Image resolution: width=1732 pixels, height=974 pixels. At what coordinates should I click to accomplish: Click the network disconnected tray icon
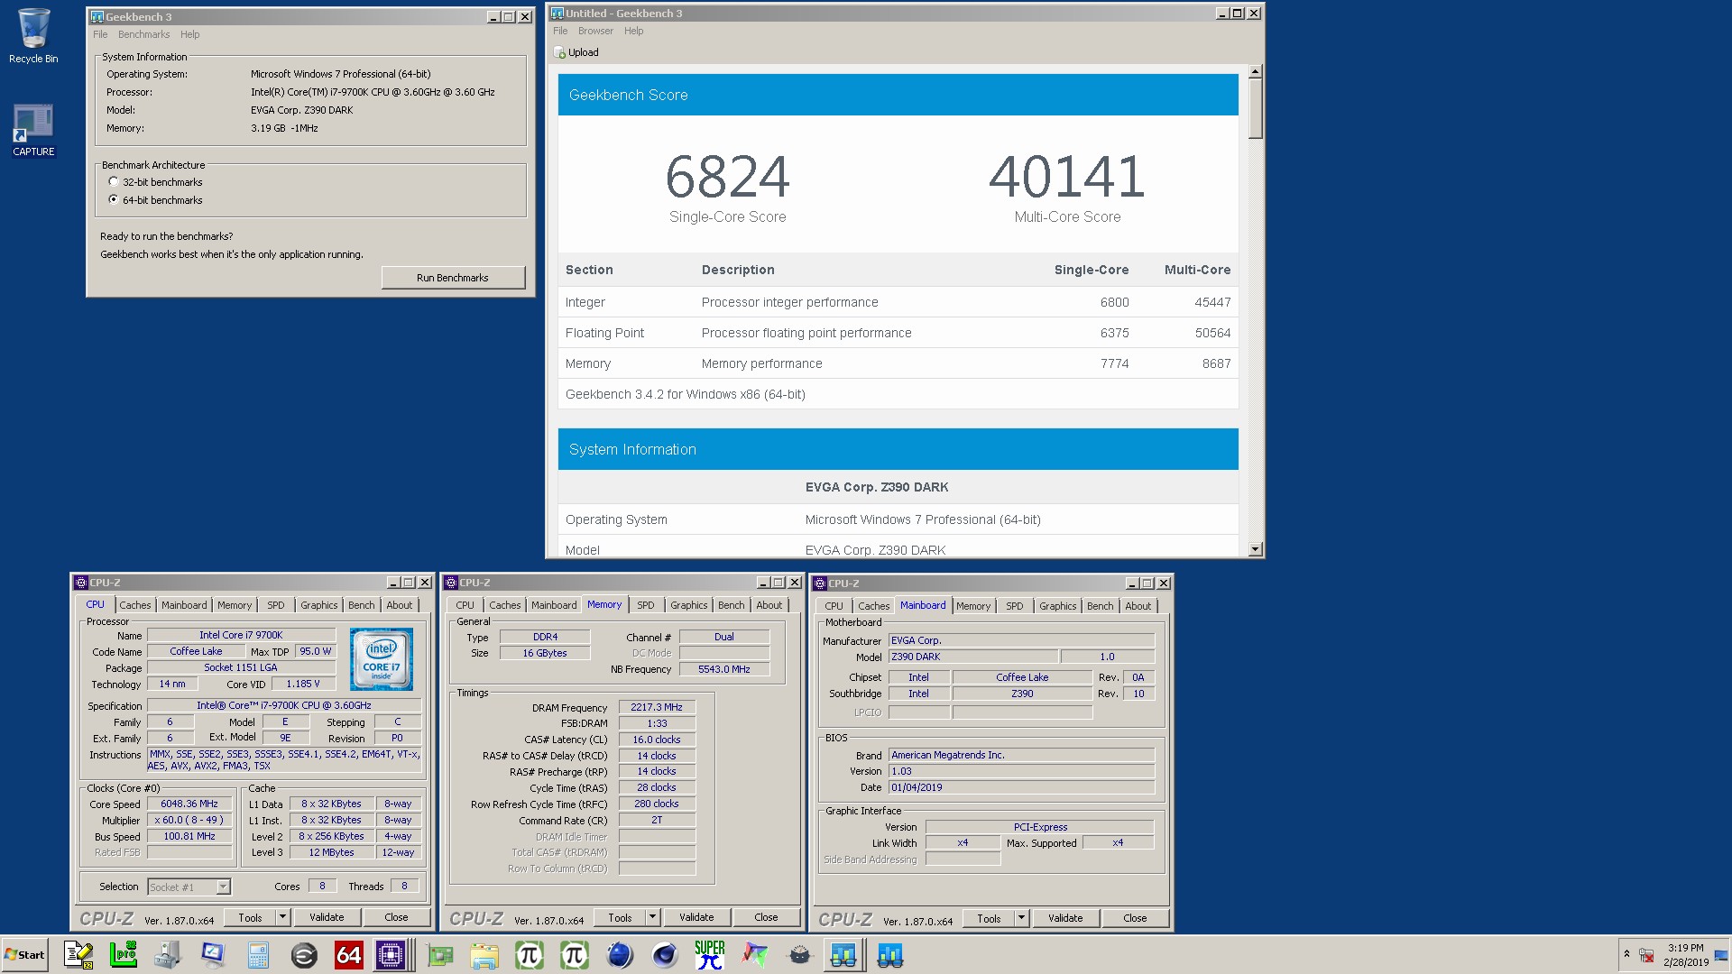[x=1646, y=955]
